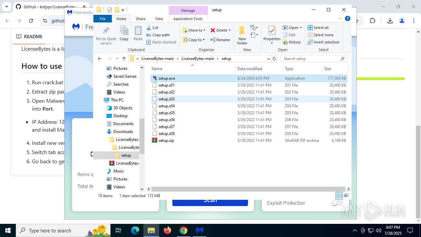421x237 pixels.
Task: Click navigation pane scrollbar down arrow
Action: [x=142, y=189]
